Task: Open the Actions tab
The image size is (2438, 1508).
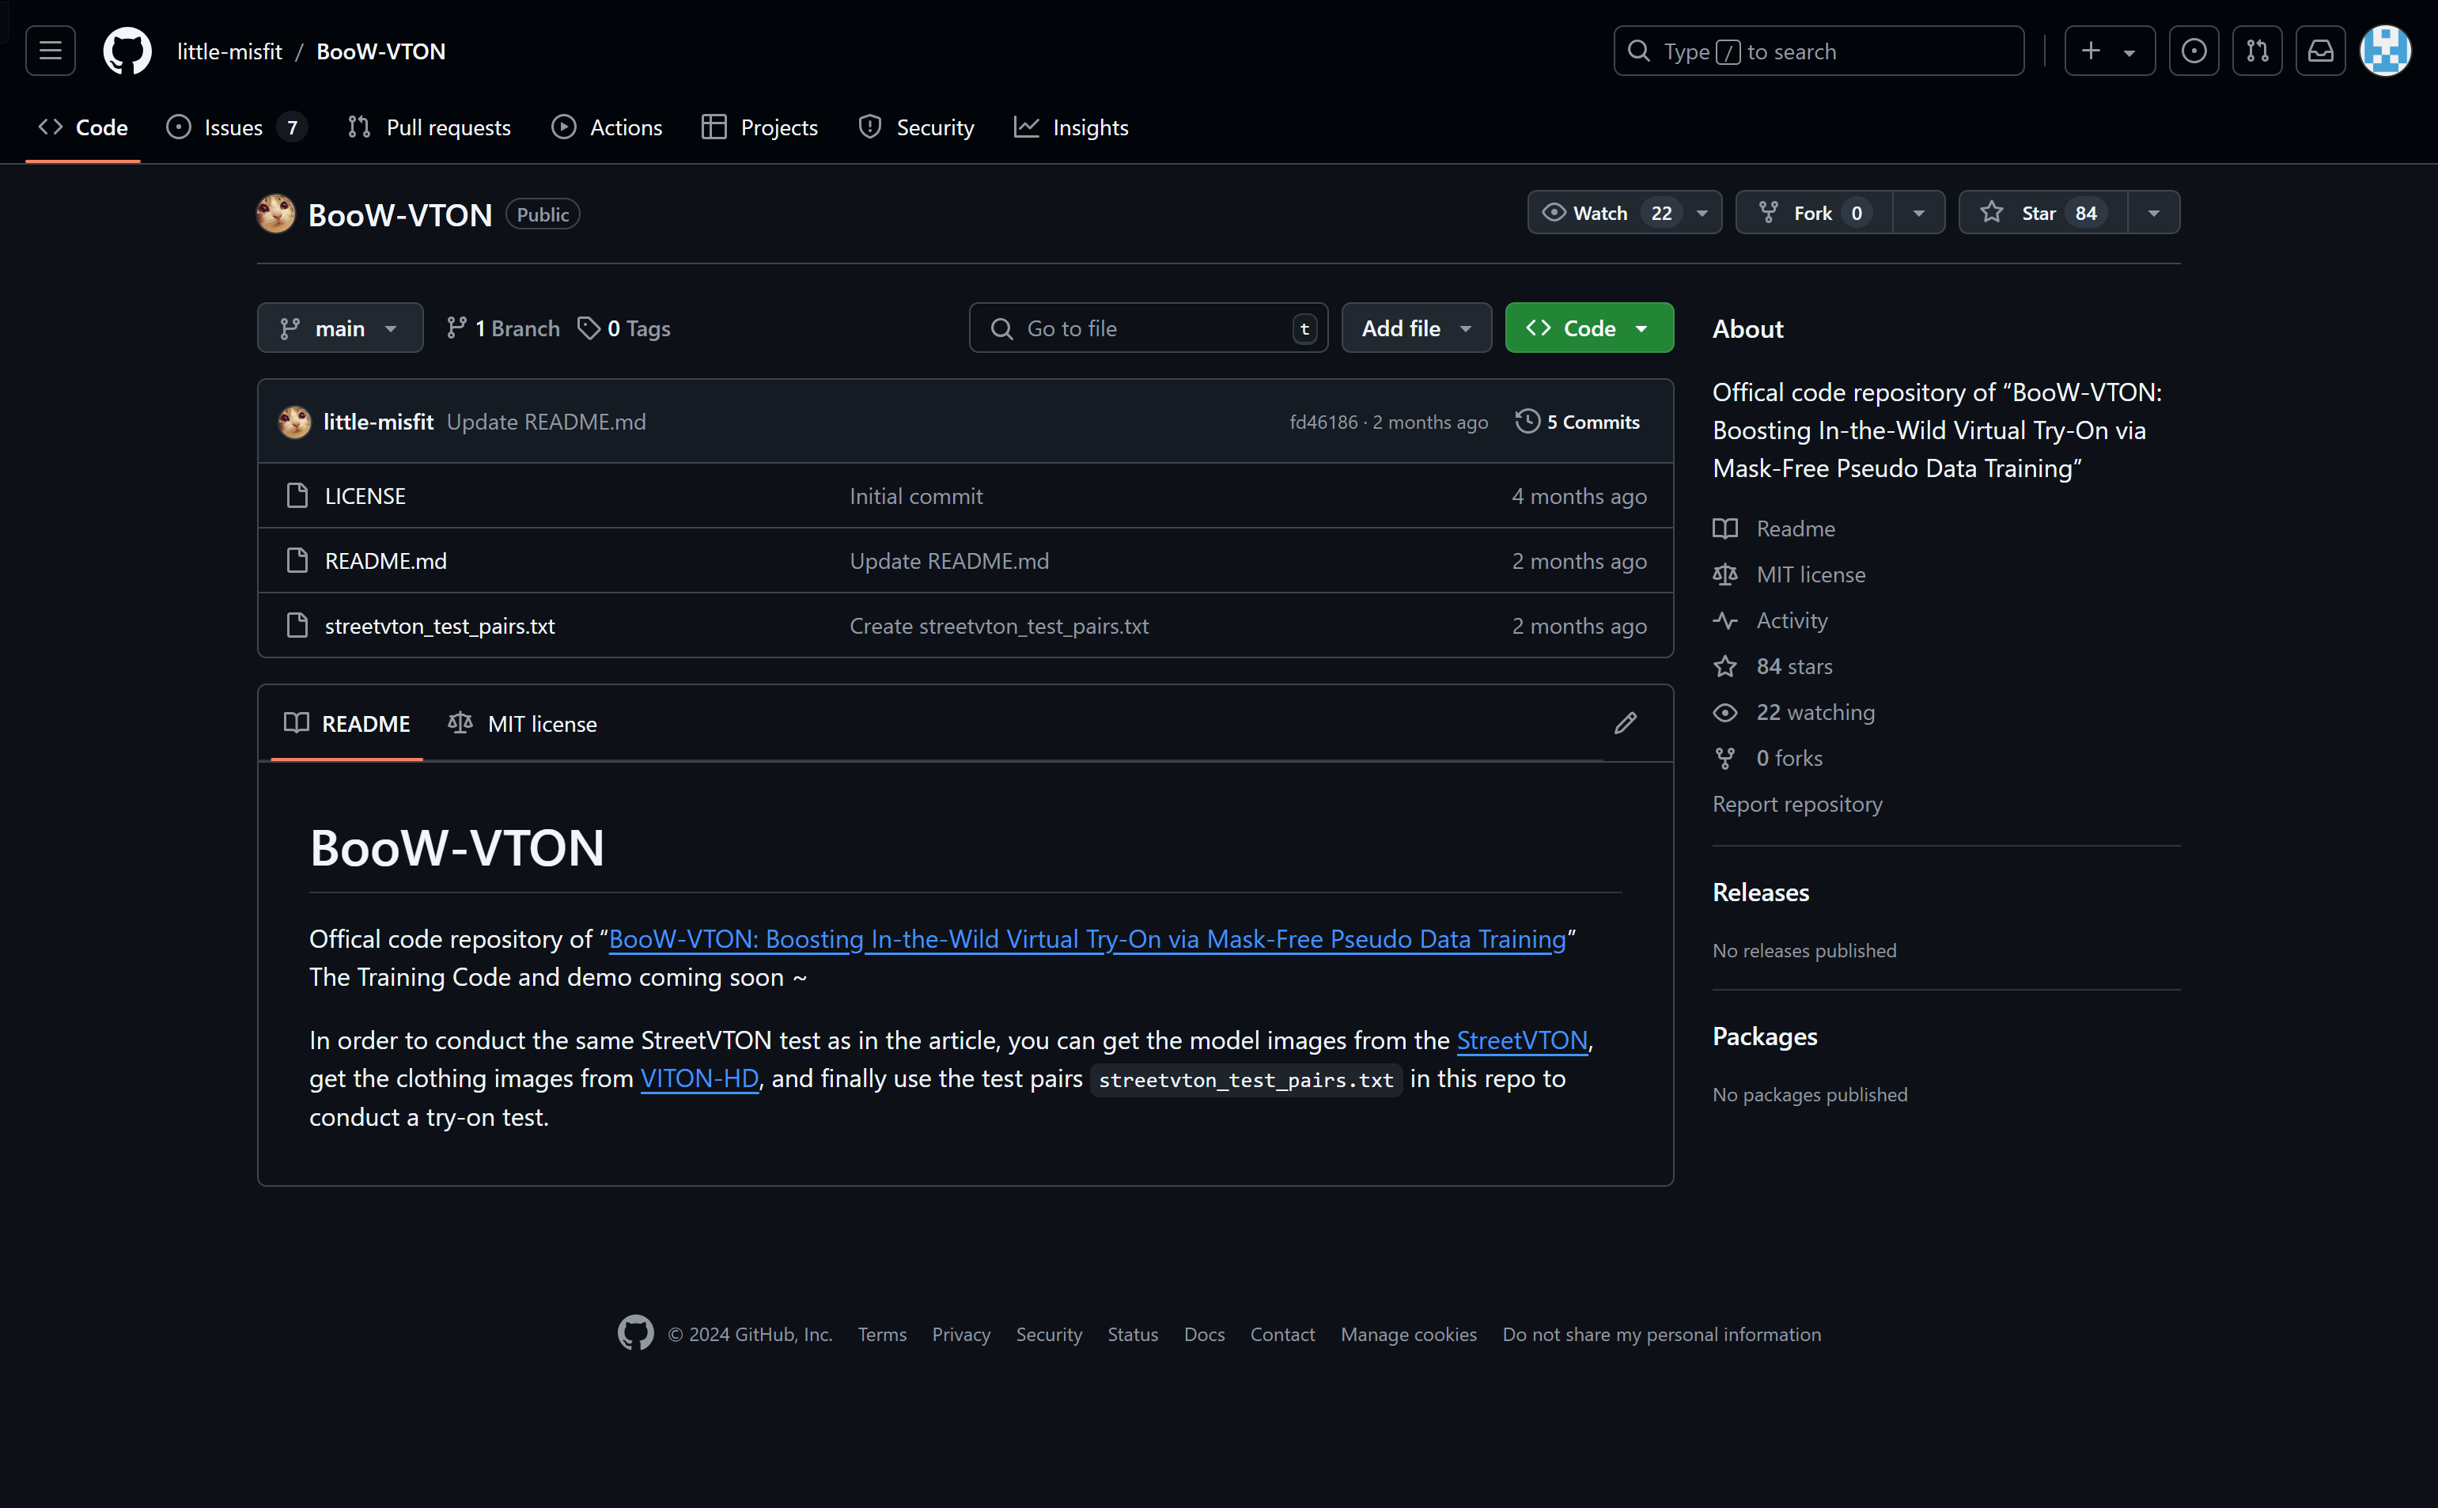Action: coord(608,127)
